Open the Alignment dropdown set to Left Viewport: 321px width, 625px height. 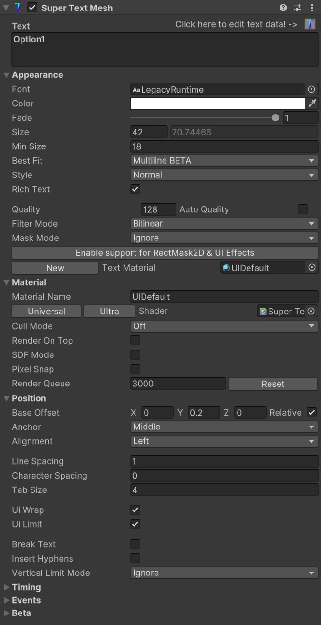point(224,441)
